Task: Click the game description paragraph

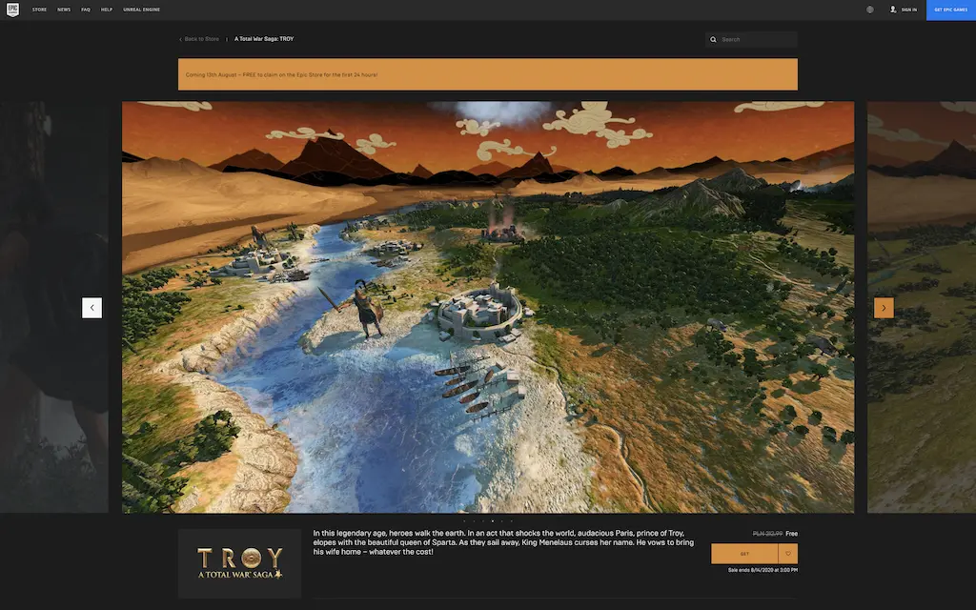Action: pos(503,542)
